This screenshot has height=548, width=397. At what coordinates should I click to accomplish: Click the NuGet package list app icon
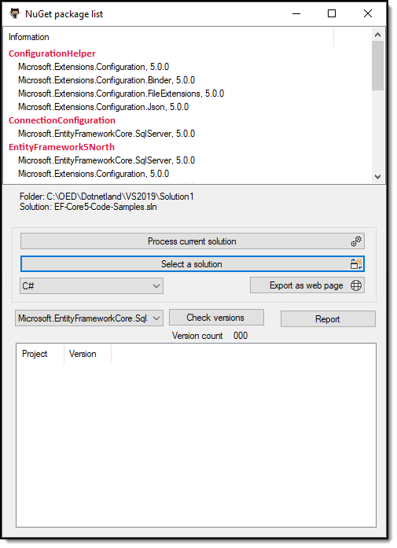point(14,13)
